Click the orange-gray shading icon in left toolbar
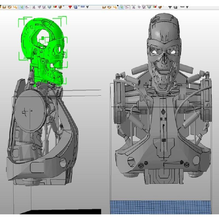The image size is (219, 219). 60,7
